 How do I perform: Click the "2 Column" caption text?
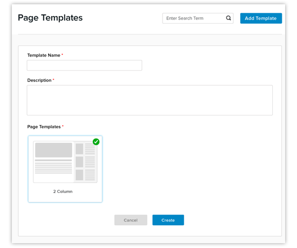tap(63, 191)
